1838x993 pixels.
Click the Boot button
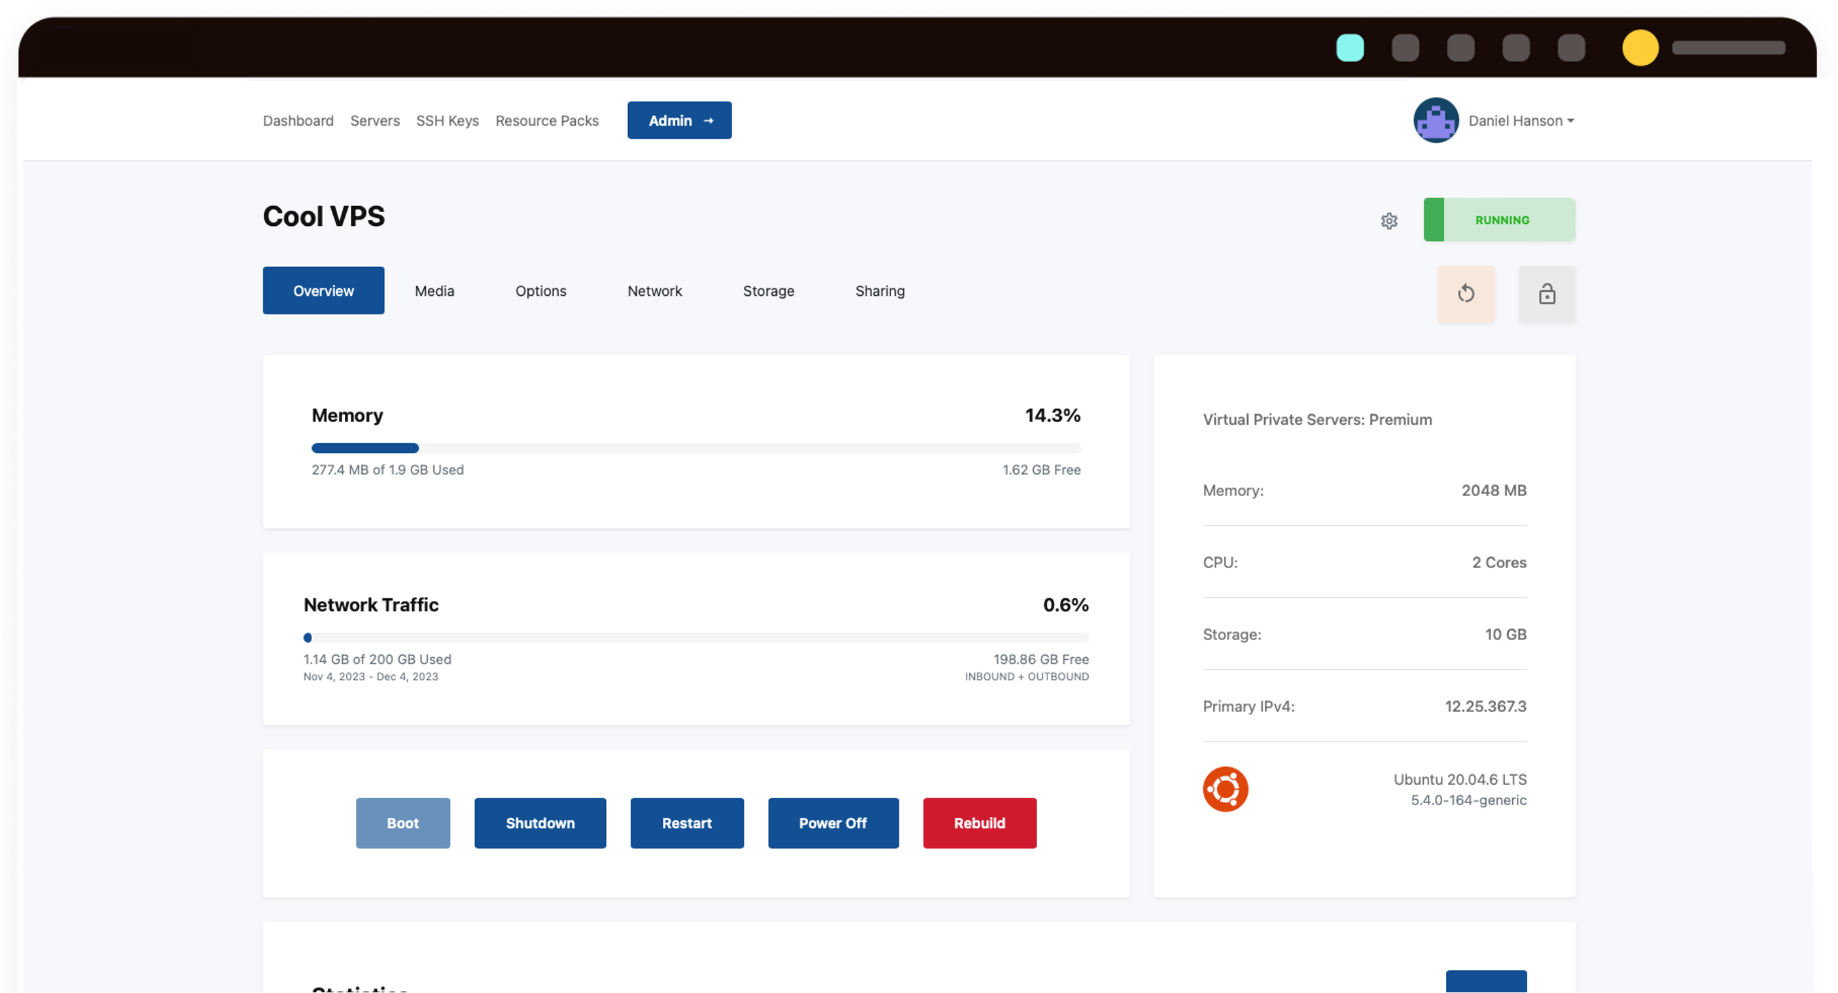(402, 823)
